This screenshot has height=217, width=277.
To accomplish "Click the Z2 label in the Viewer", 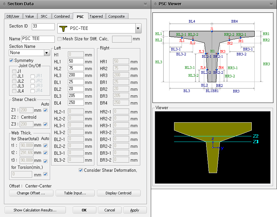I will click(x=256, y=136).
